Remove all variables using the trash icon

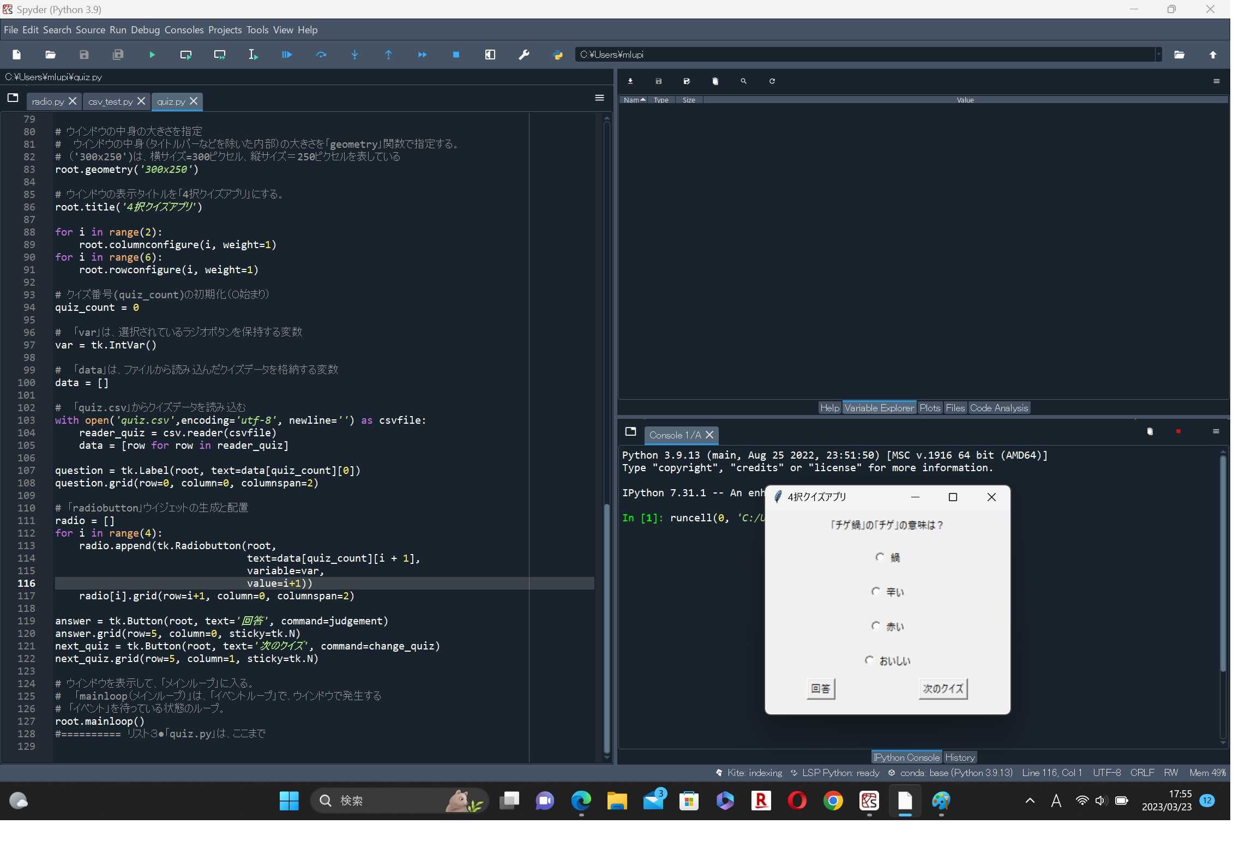pyautogui.click(x=714, y=81)
